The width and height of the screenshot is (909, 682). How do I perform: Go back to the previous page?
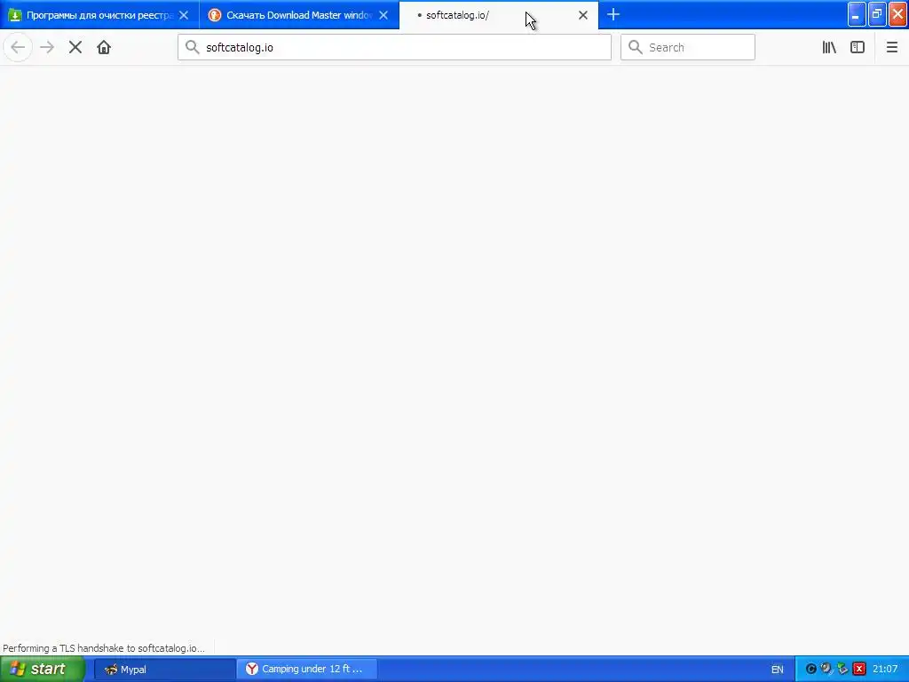point(18,48)
